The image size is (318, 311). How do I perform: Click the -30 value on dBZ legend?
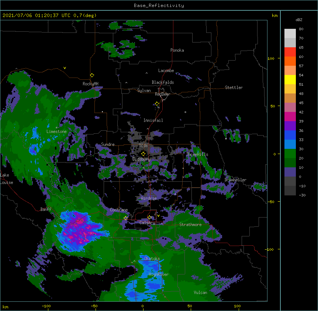(302, 195)
